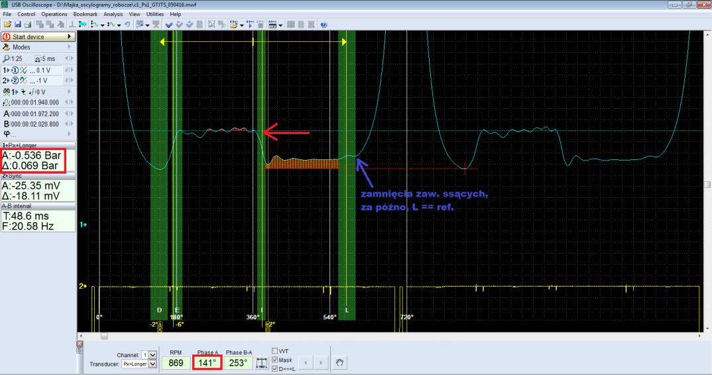The height and width of the screenshot is (375, 712).
Task: Click the hand pan tool icon
Action: pos(339,362)
